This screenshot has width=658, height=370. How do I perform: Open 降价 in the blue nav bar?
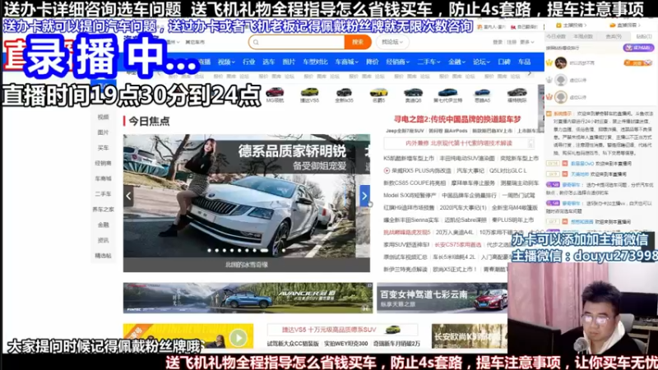click(373, 62)
